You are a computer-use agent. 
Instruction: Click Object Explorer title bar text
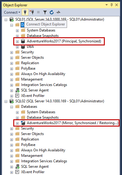[15, 5]
